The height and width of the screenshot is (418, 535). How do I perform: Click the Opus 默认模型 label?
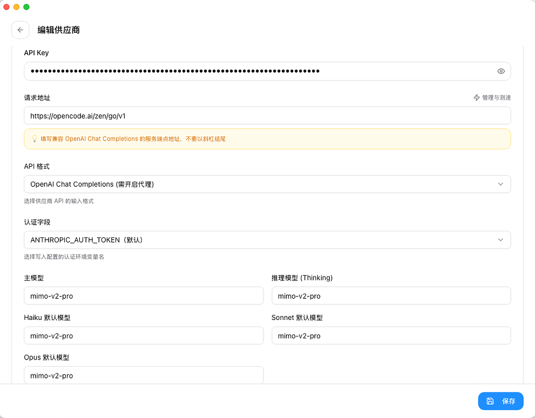pyautogui.click(x=46, y=357)
